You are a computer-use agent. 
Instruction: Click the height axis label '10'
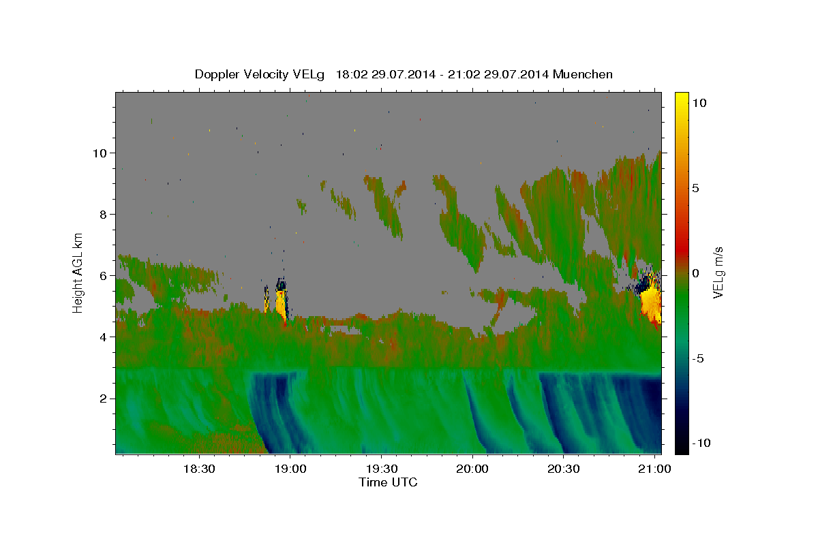tap(101, 153)
